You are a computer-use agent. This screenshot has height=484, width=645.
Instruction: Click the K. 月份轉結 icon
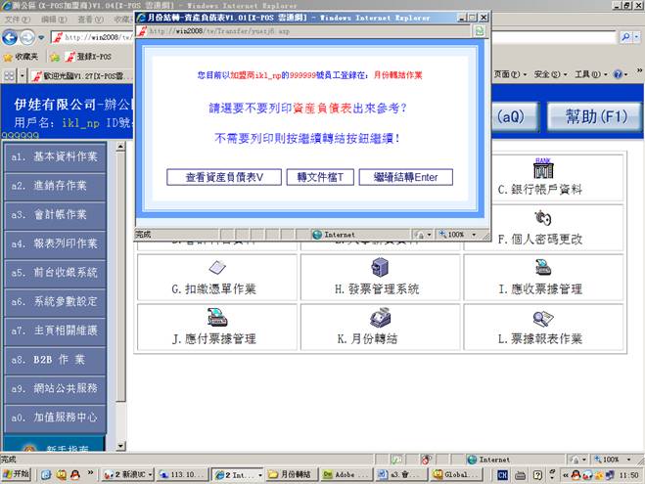pyautogui.click(x=379, y=318)
